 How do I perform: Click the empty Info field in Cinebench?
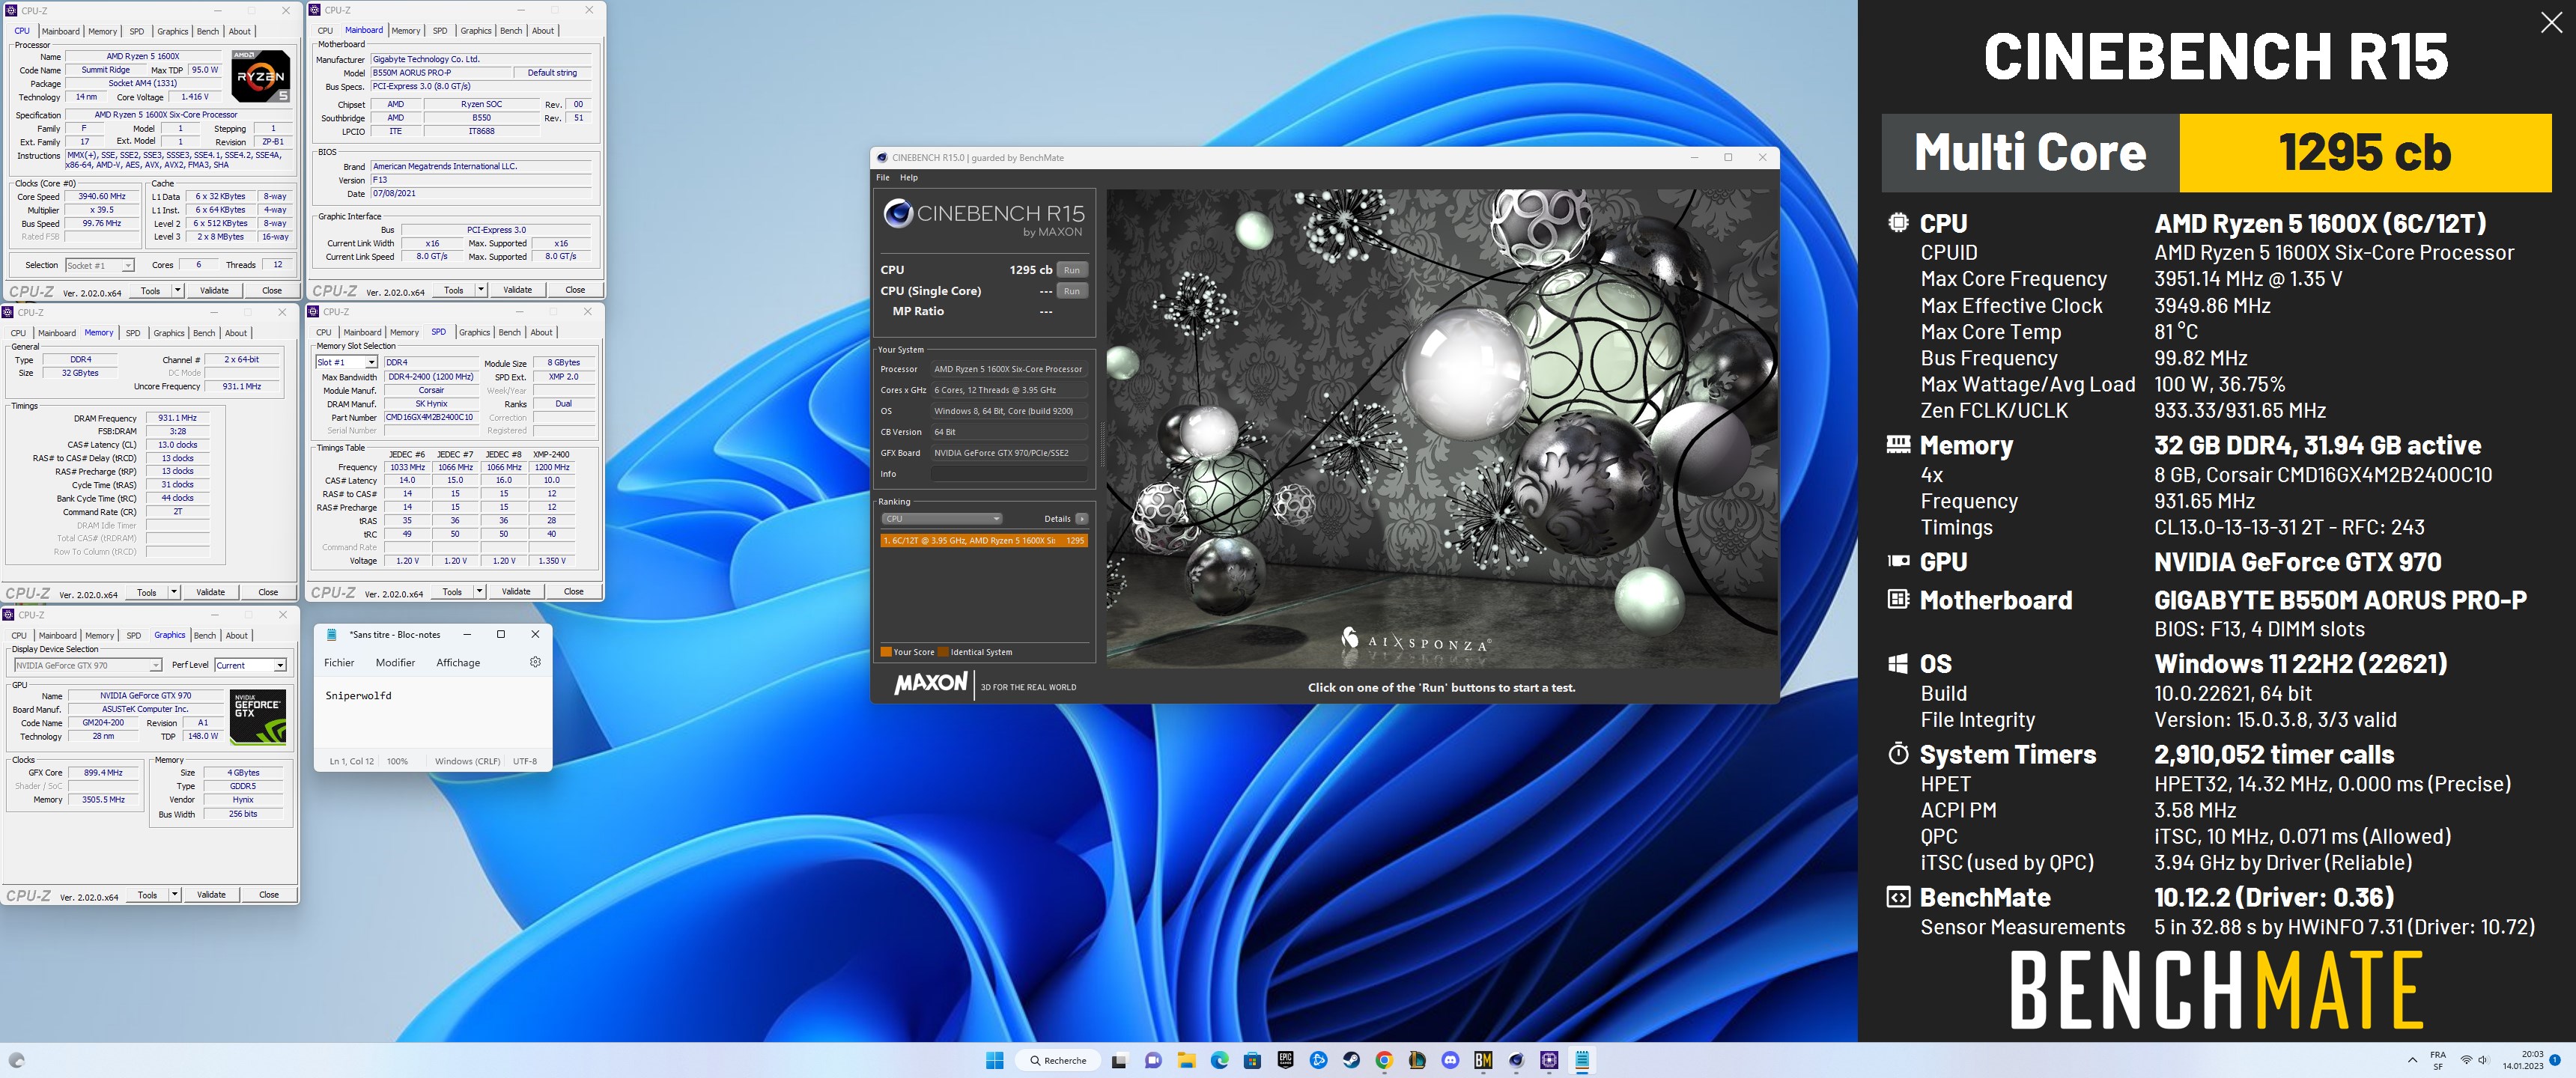[x=1008, y=474]
